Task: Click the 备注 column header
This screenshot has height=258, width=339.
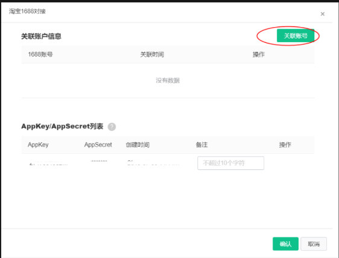Action: coord(201,145)
